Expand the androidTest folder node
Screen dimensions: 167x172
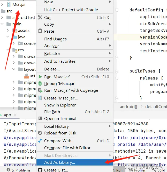tap(2, 17)
